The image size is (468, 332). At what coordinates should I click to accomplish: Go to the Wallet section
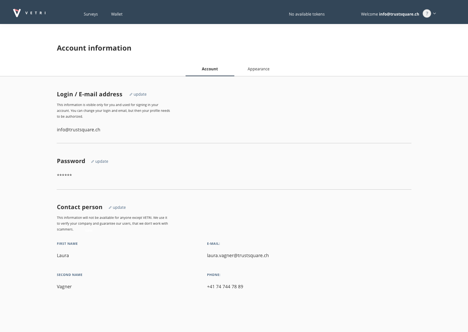(117, 14)
